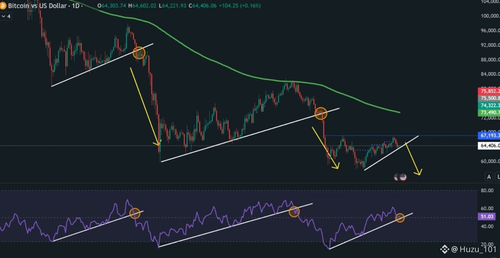Screen dimensions: 500x258
Task: Click the 100,000 price axis tick
Action: click(490, 16)
